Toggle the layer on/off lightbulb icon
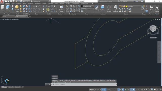 click(120, 6)
